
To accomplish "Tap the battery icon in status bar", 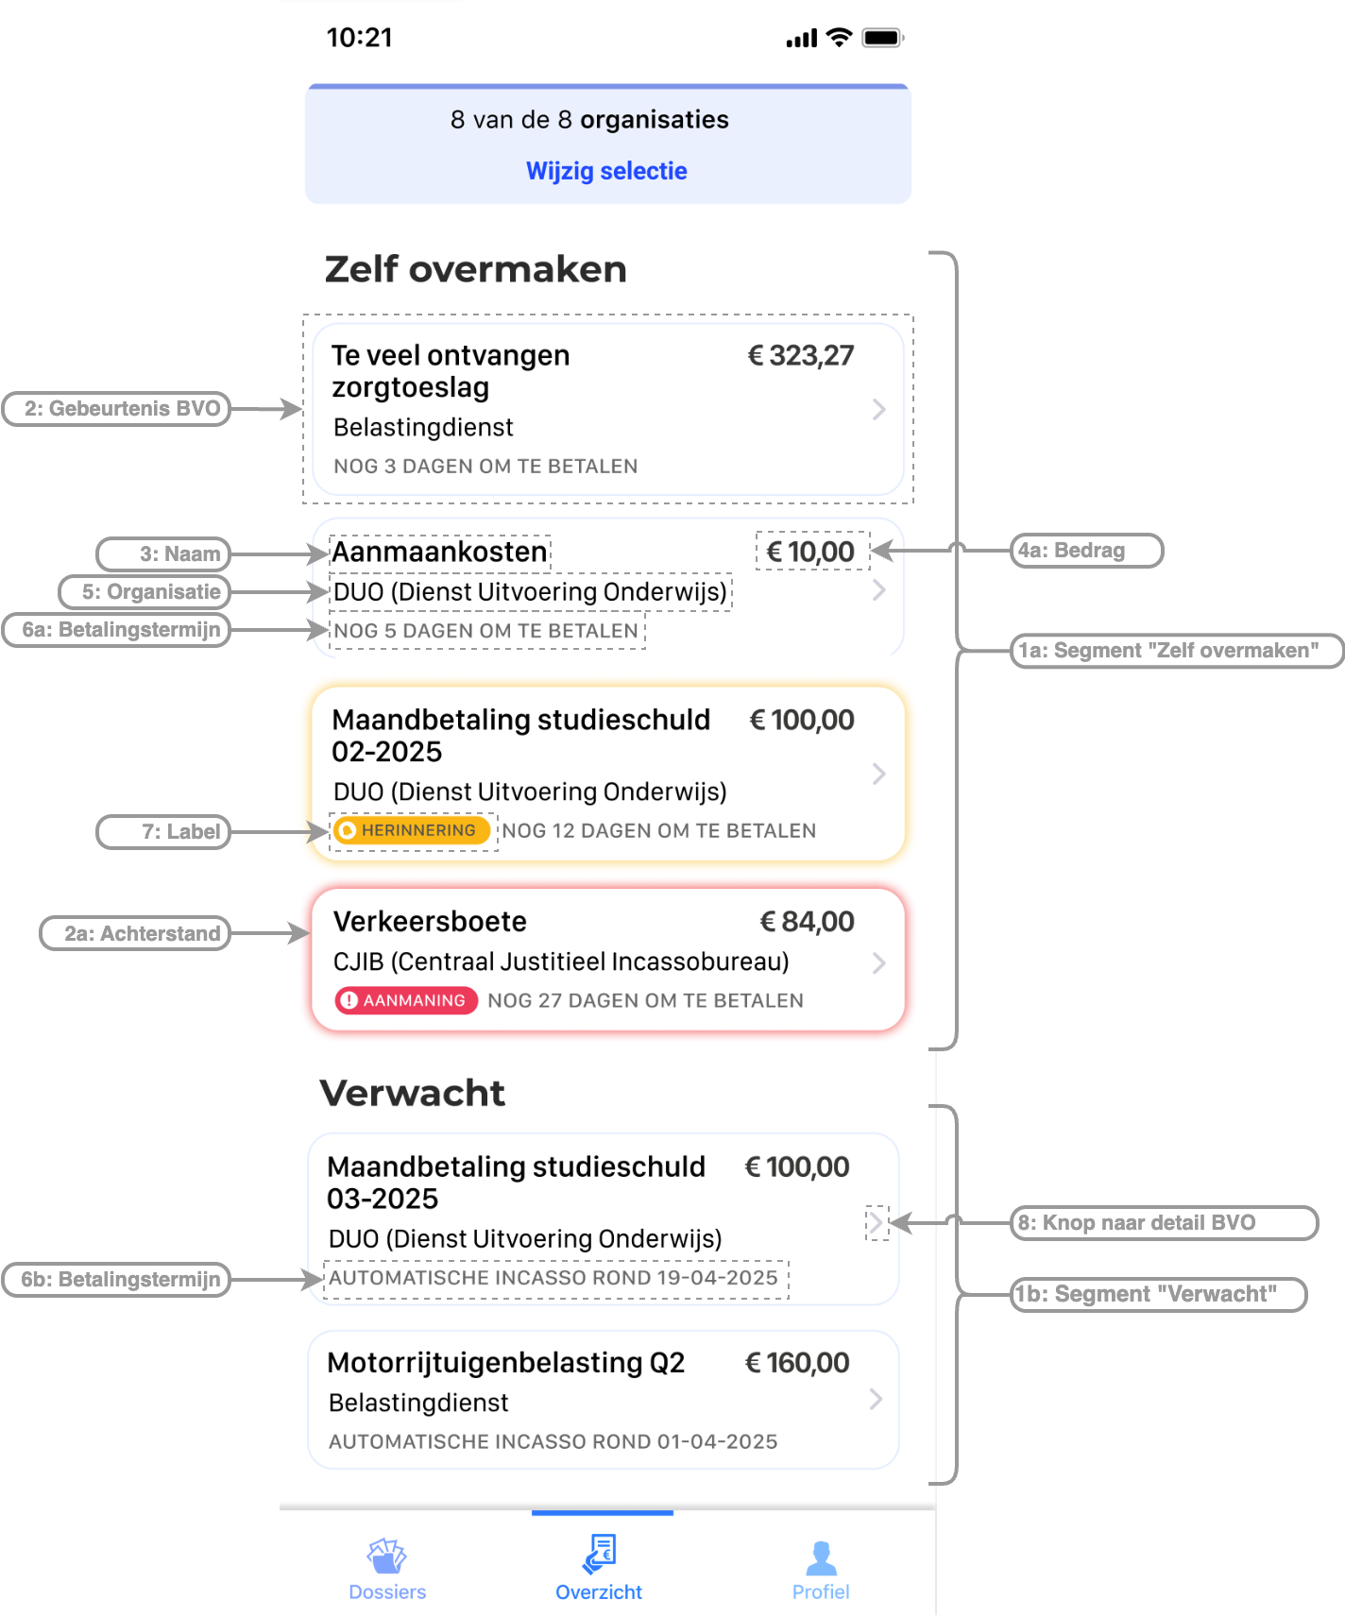I will coord(883,38).
